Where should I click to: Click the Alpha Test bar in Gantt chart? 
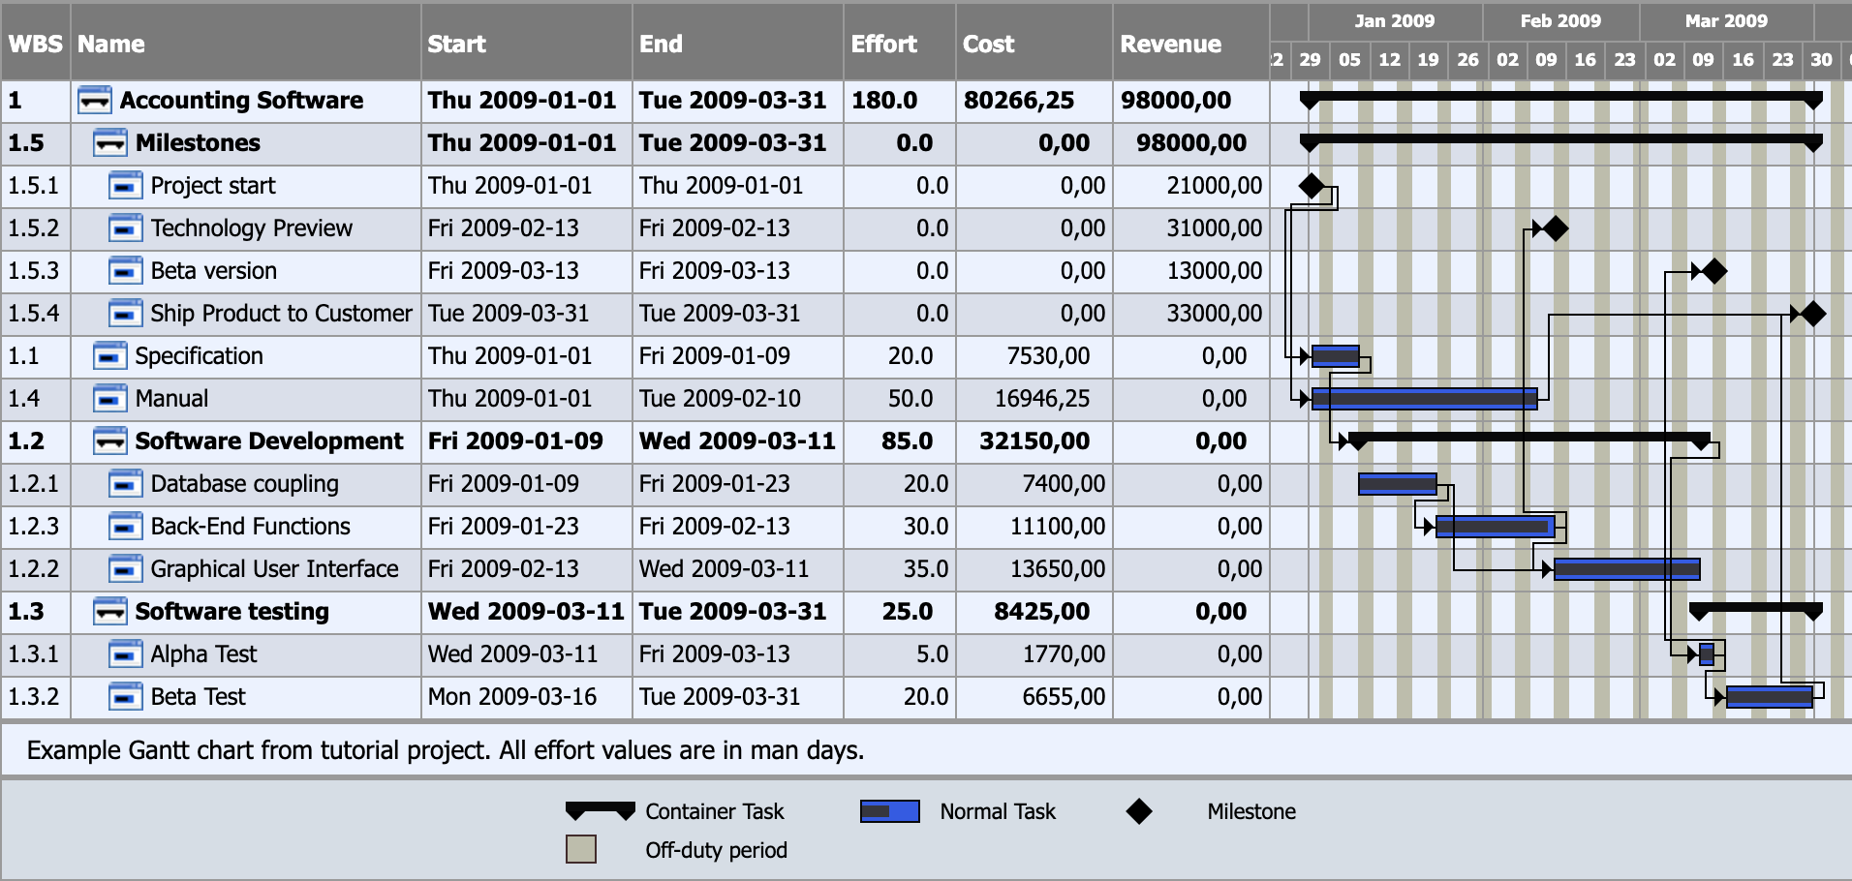point(1707,653)
